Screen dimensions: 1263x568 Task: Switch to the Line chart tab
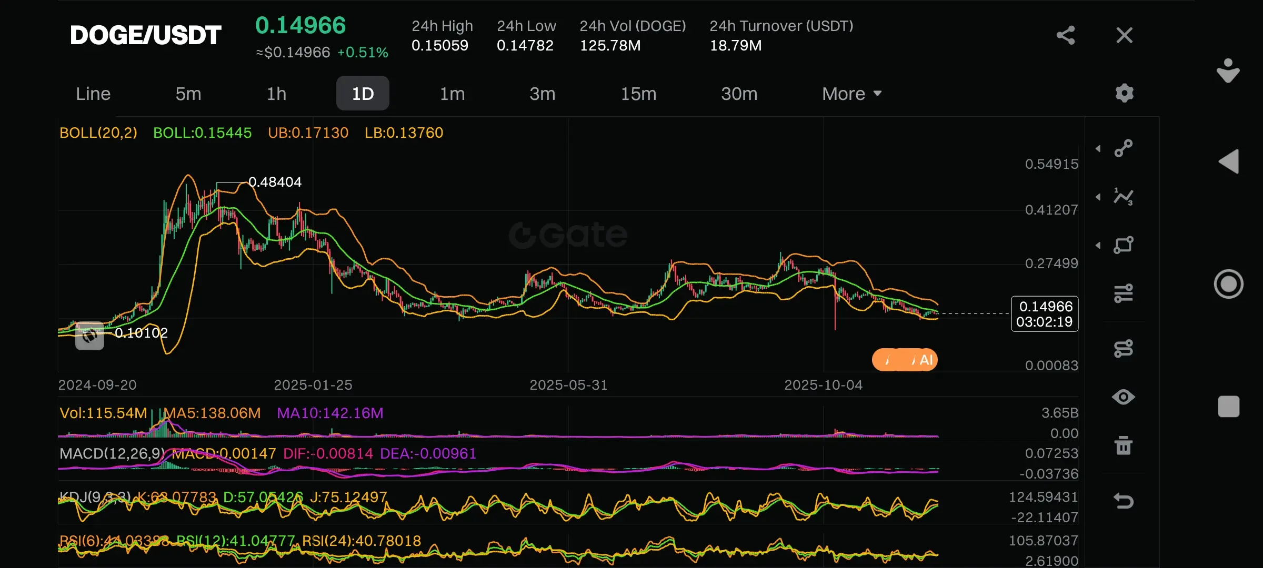tap(93, 94)
